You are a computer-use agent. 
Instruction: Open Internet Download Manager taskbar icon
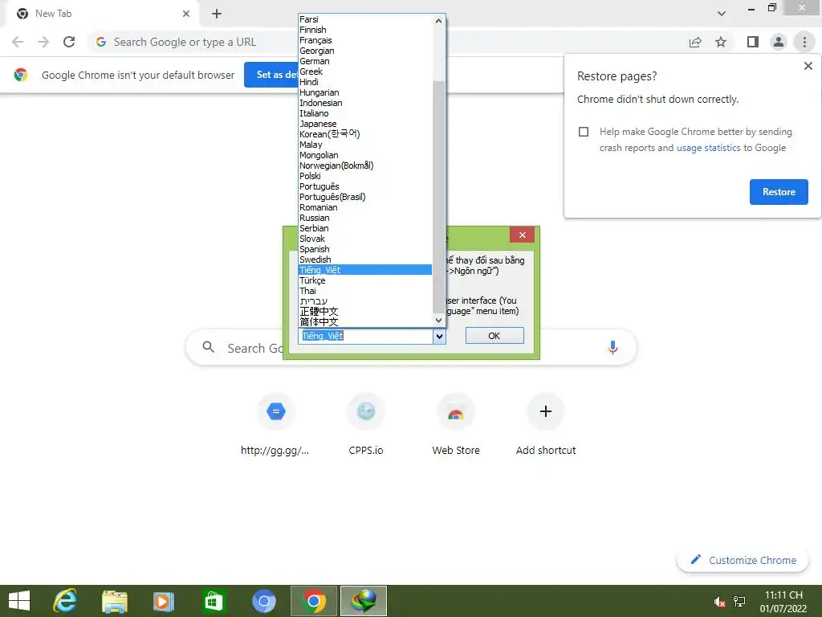[x=364, y=601]
